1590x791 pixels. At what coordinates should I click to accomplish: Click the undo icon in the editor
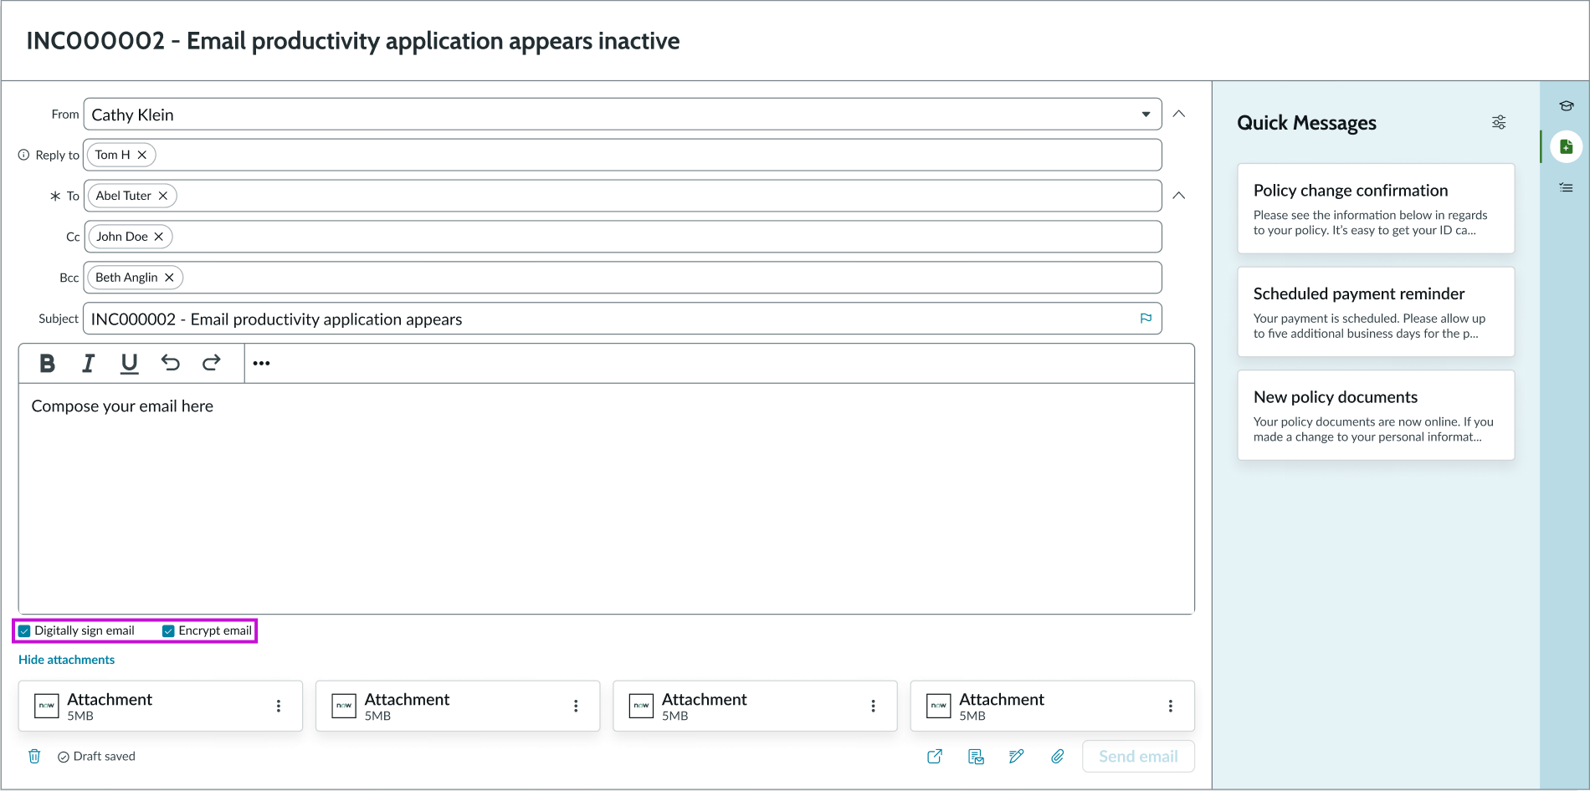tap(171, 363)
